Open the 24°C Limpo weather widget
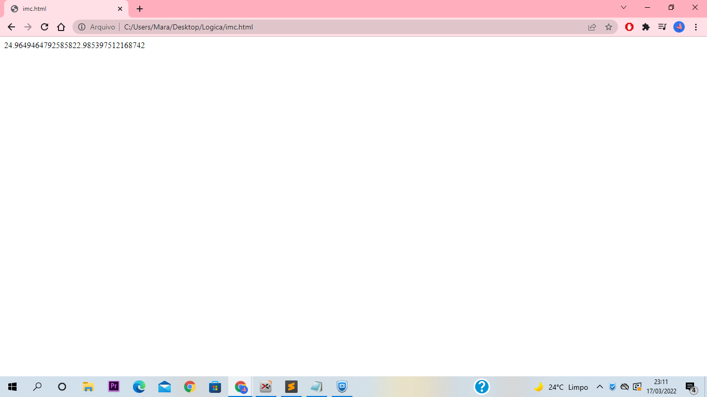This screenshot has height=397, width=707. click(561, 387)
